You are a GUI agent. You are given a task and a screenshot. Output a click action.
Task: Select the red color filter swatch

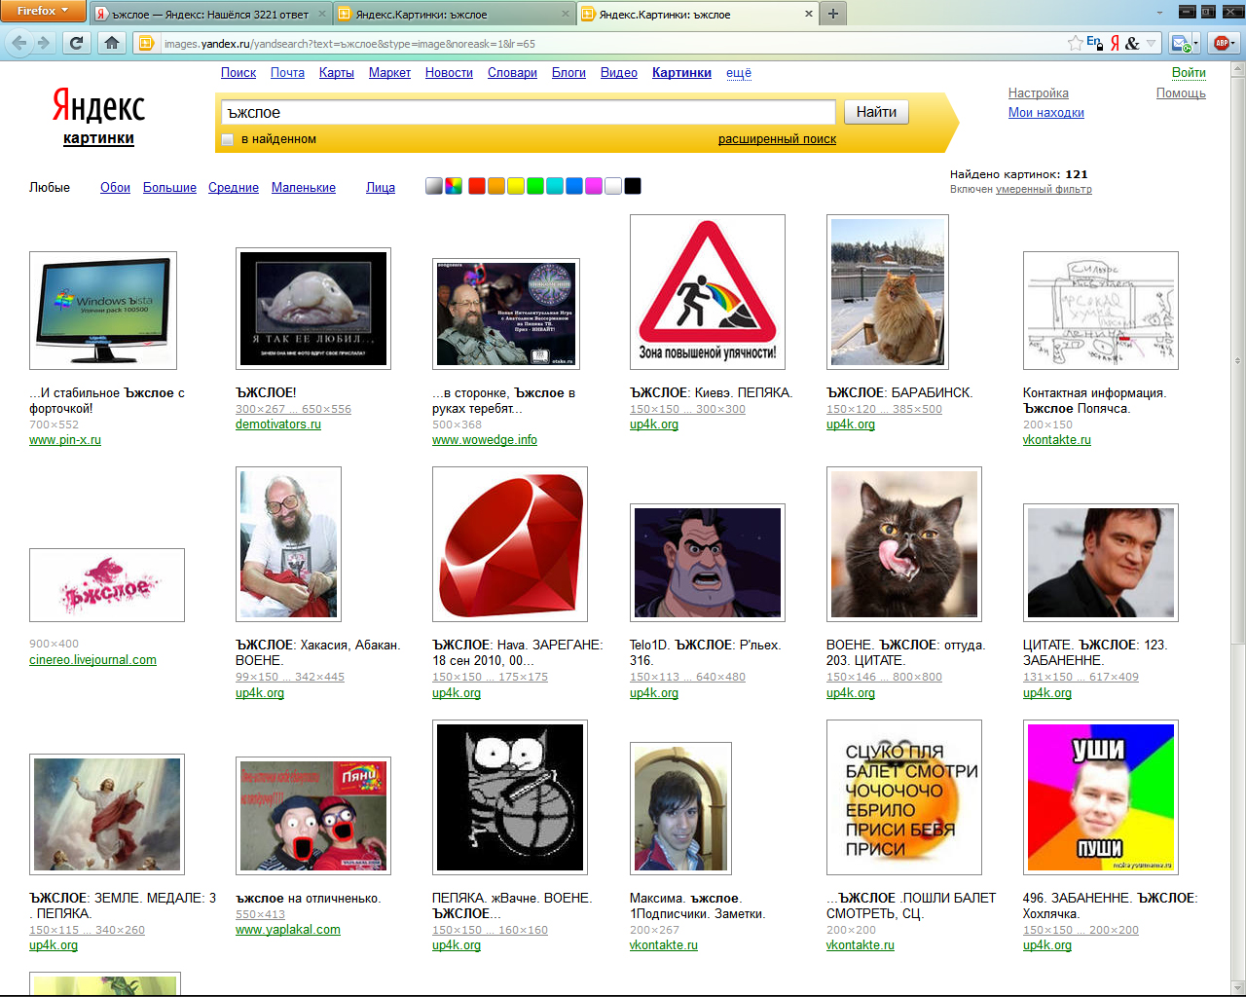point(477,186)
